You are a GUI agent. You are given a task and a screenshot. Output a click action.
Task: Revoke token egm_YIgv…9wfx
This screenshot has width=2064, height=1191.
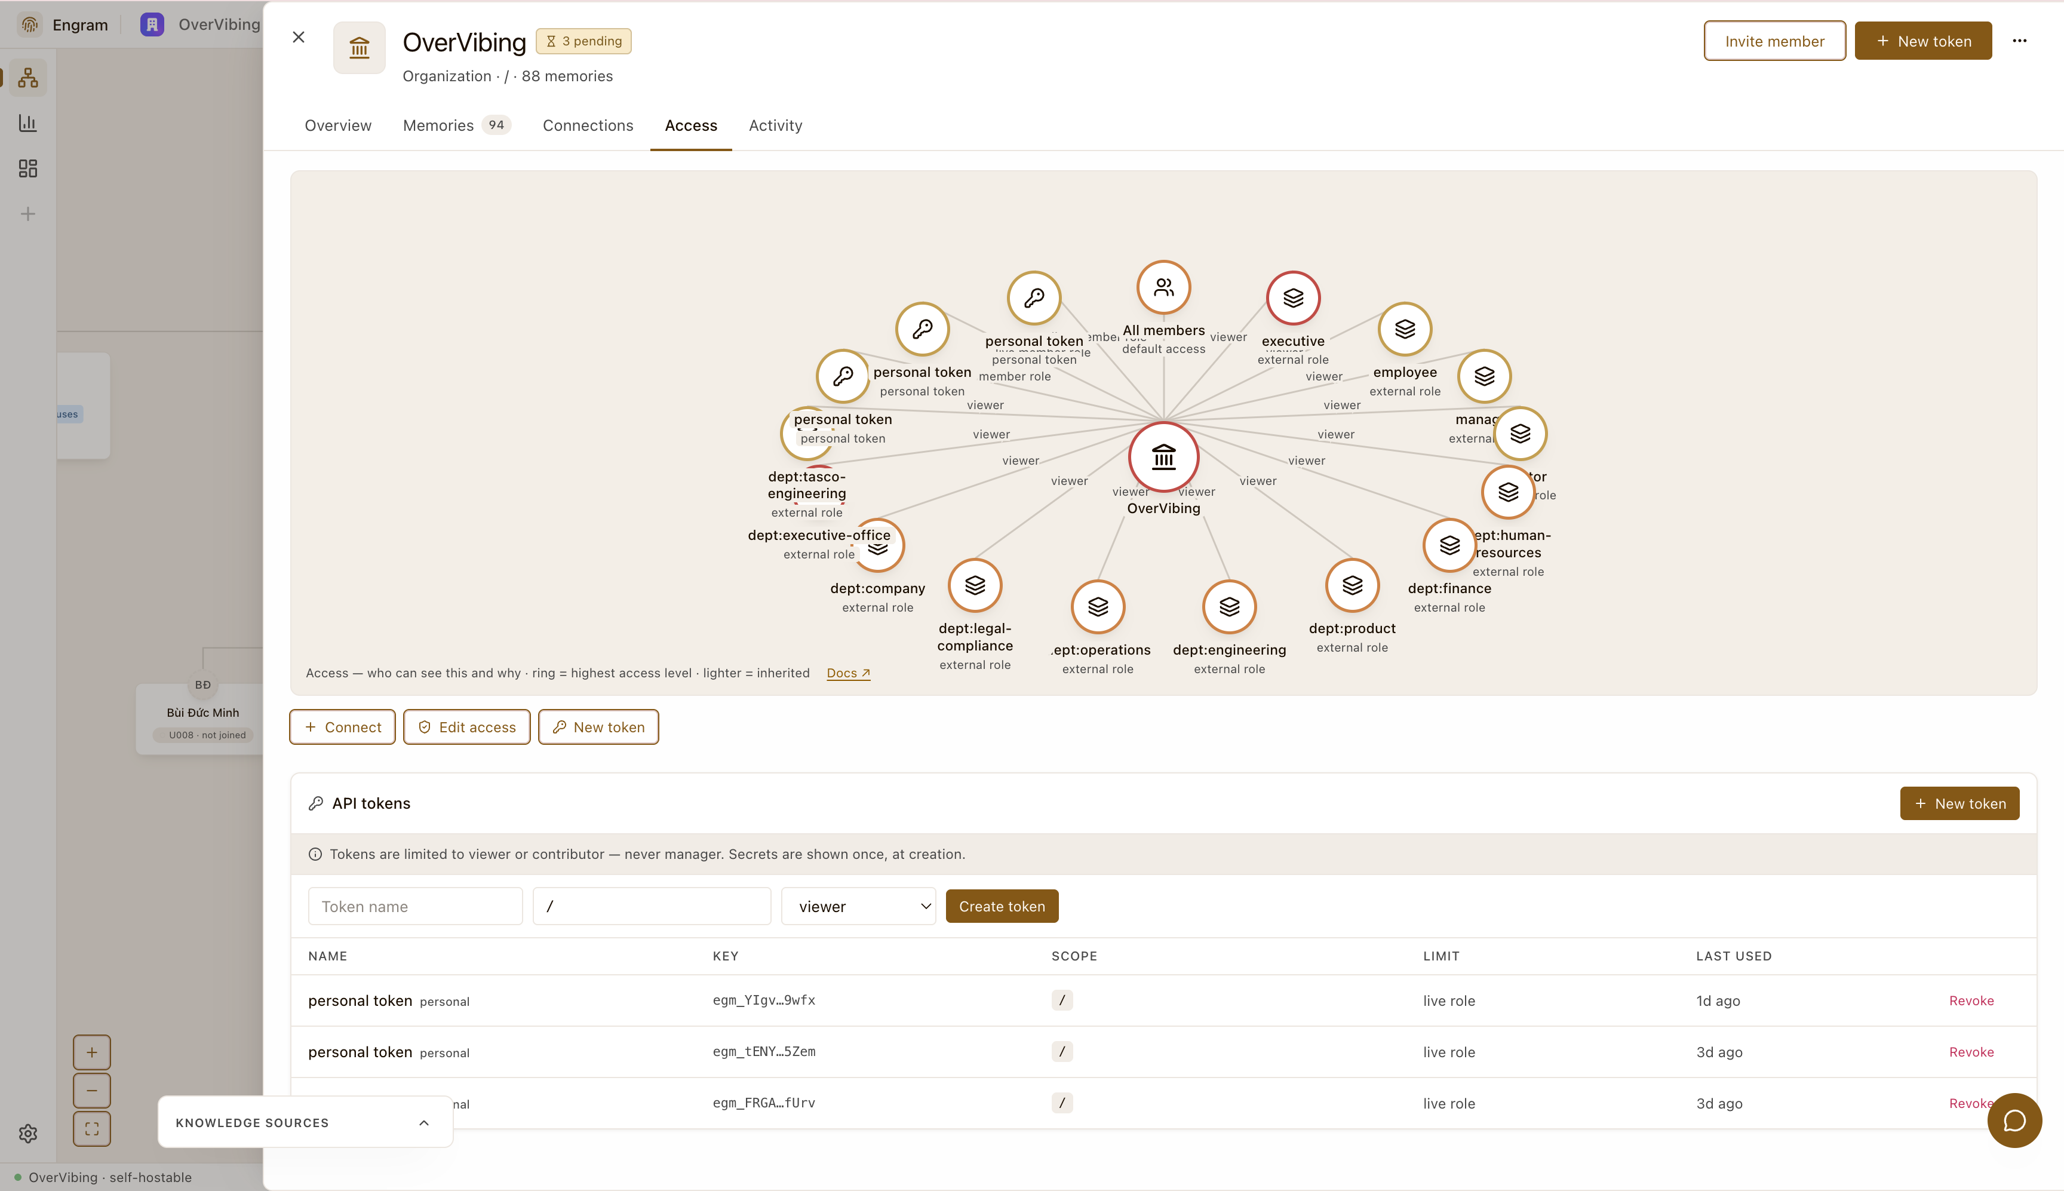1971,1000
